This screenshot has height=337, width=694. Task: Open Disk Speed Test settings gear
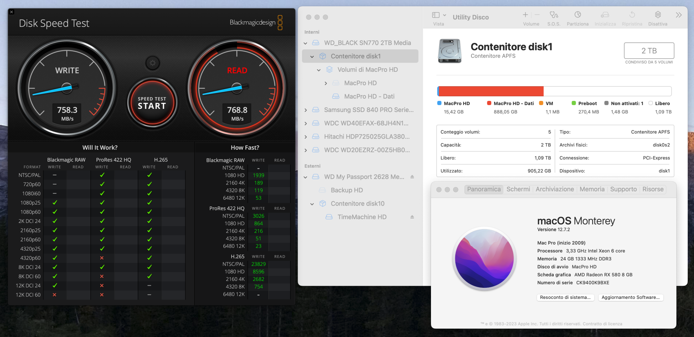[152, 63]
